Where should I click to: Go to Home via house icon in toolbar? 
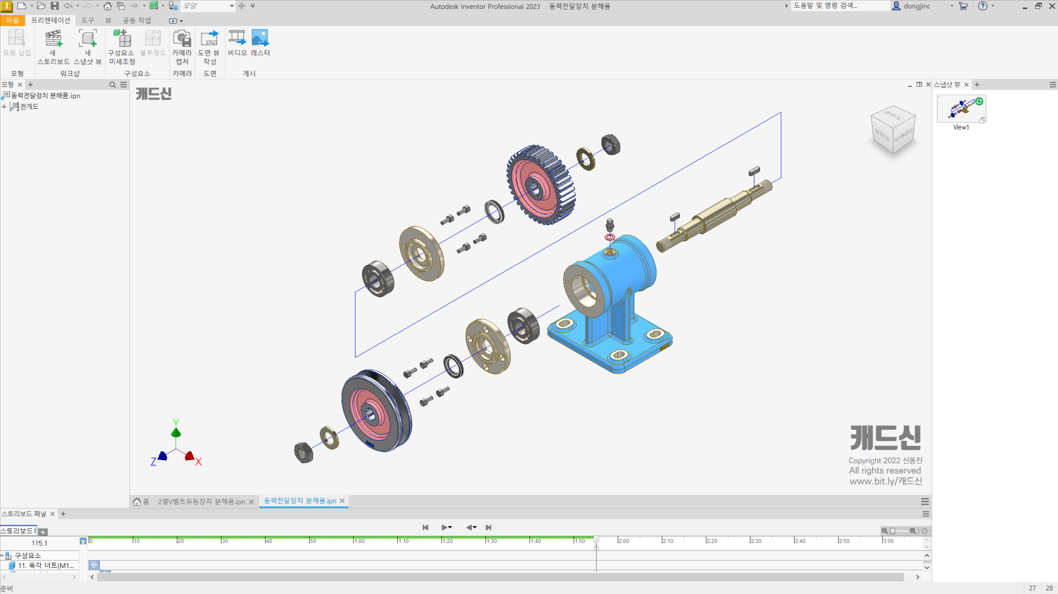click(108, 6)
